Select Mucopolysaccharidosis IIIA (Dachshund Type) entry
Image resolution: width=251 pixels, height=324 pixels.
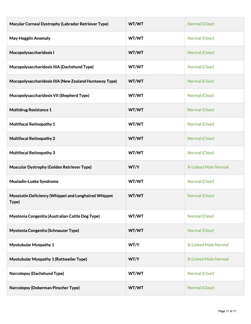(51, 67)
